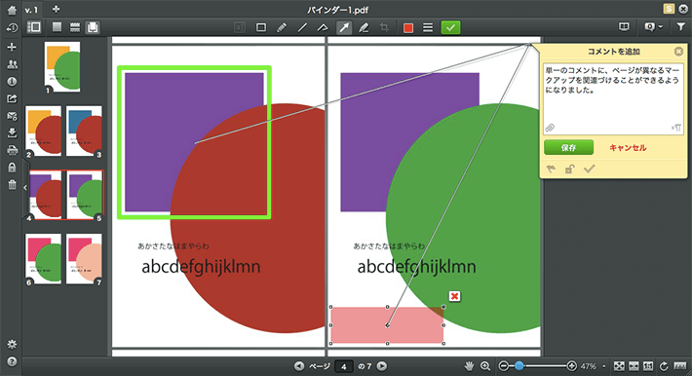
Task: Select the straight line tool
Action: click(x=302, y=28)
